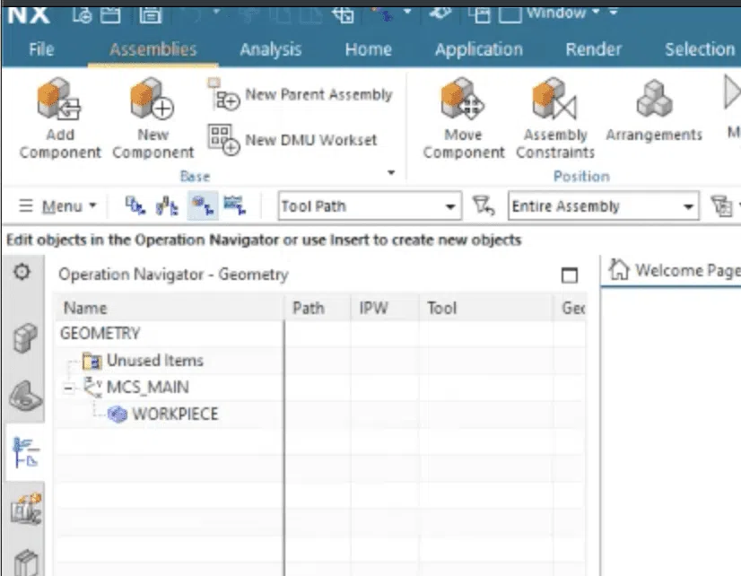The height and width of the screenshot is (576, 741).
Task: Collapse the MCS_MAIN tree node
Action: tap(68, 388)
